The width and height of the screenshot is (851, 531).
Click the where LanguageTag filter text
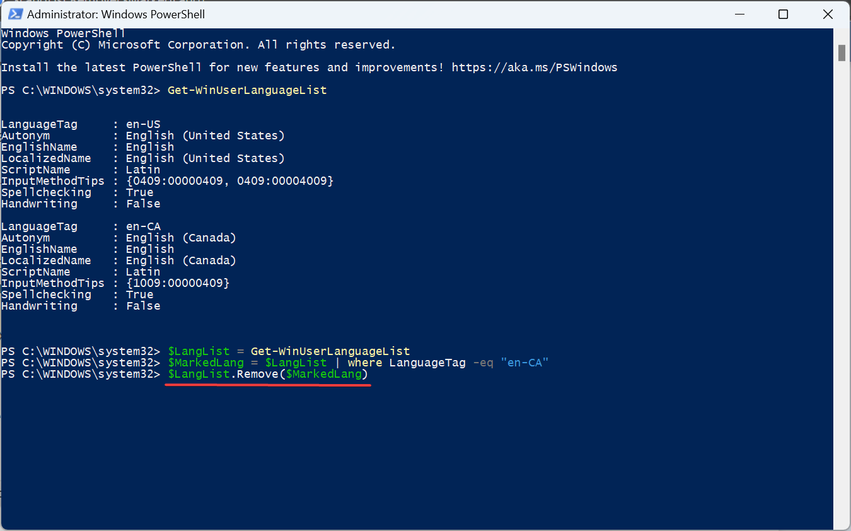pos(410,362)
